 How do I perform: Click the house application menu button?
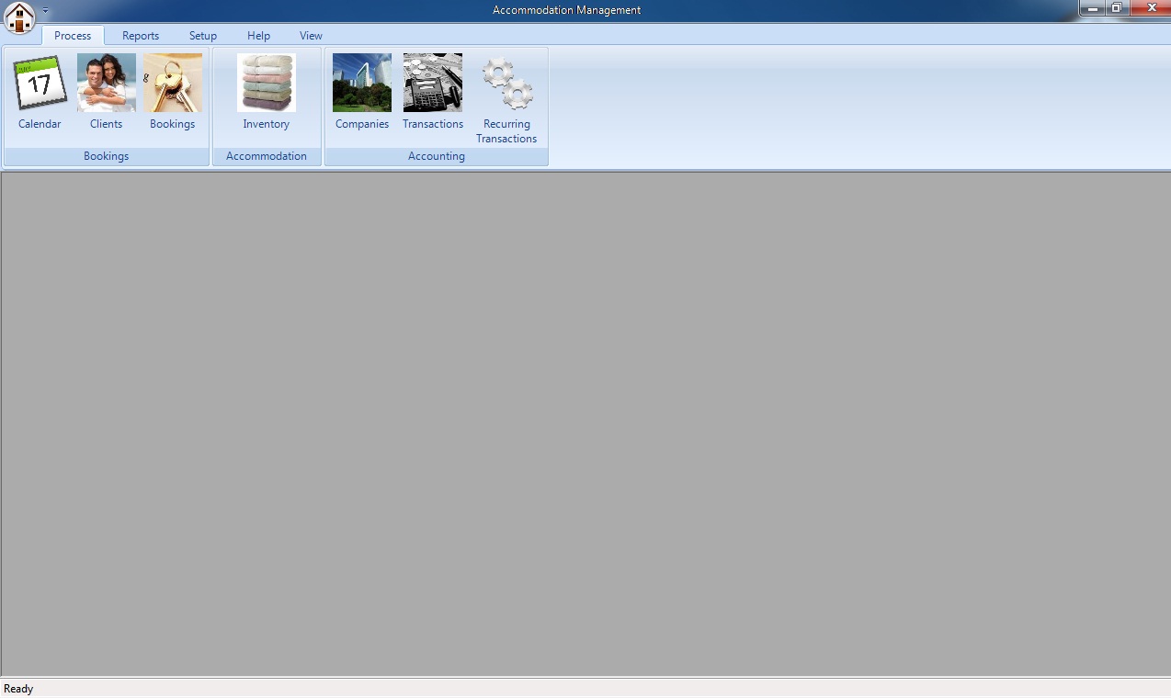coord(19,17)
